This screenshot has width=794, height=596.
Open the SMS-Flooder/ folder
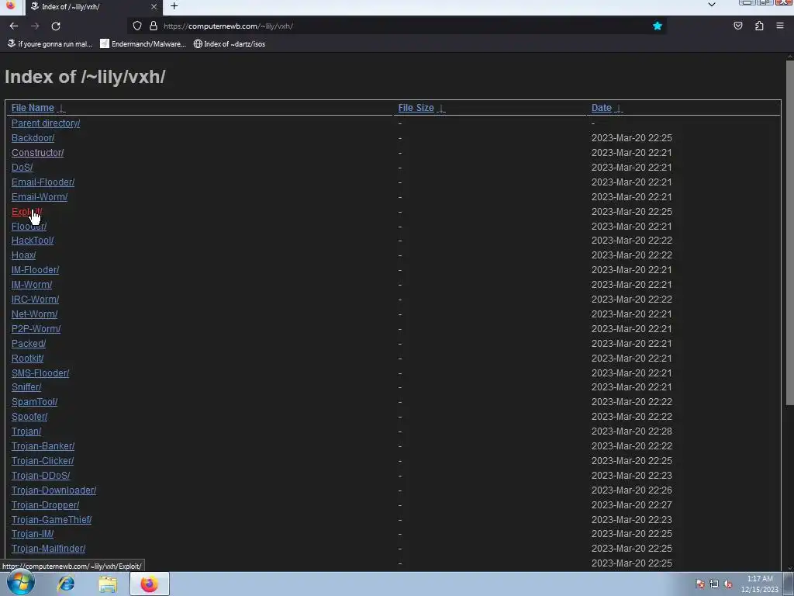click(40, 373)
